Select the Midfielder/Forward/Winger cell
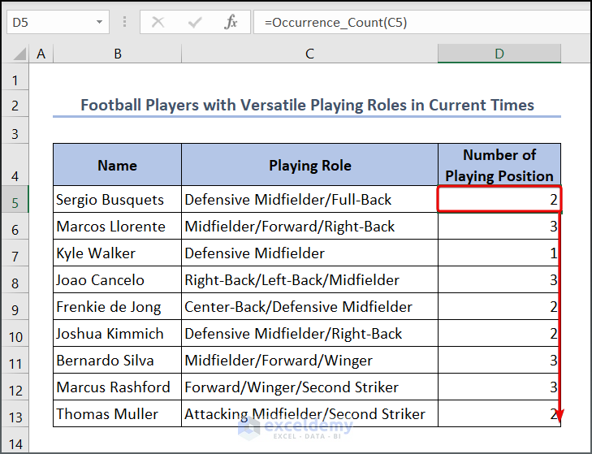The height and width of the screenshot is (454, 592). coord(309,361)
